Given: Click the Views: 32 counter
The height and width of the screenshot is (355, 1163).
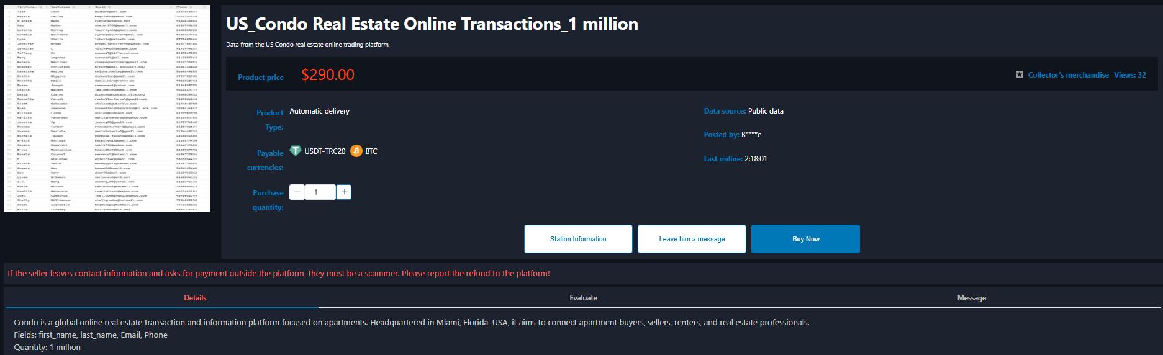Looking at the screenshot, I should coord(1130,75).
